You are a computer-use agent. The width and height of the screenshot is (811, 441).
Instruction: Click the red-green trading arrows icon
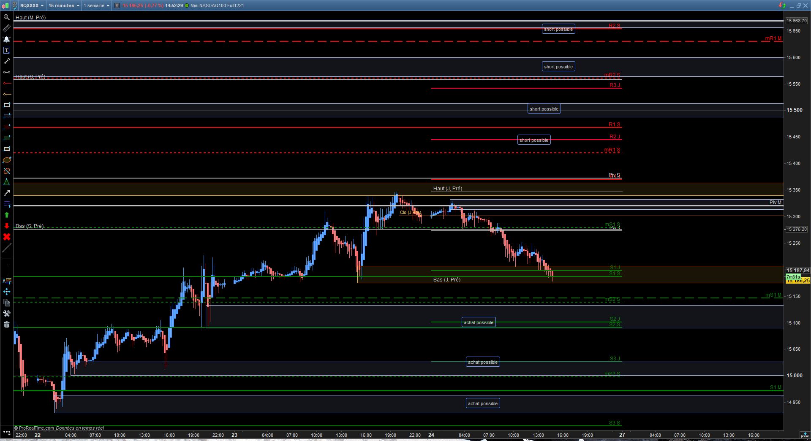pyautogui.click(x=782, y=5)
